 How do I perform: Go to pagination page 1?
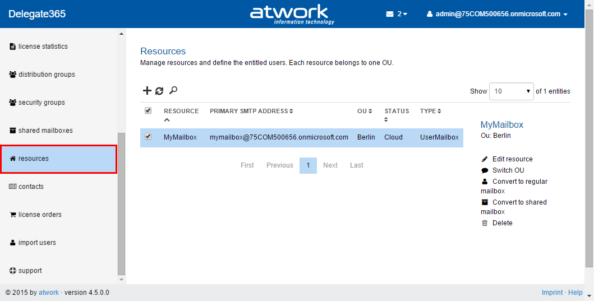click(x=308, y=165)
